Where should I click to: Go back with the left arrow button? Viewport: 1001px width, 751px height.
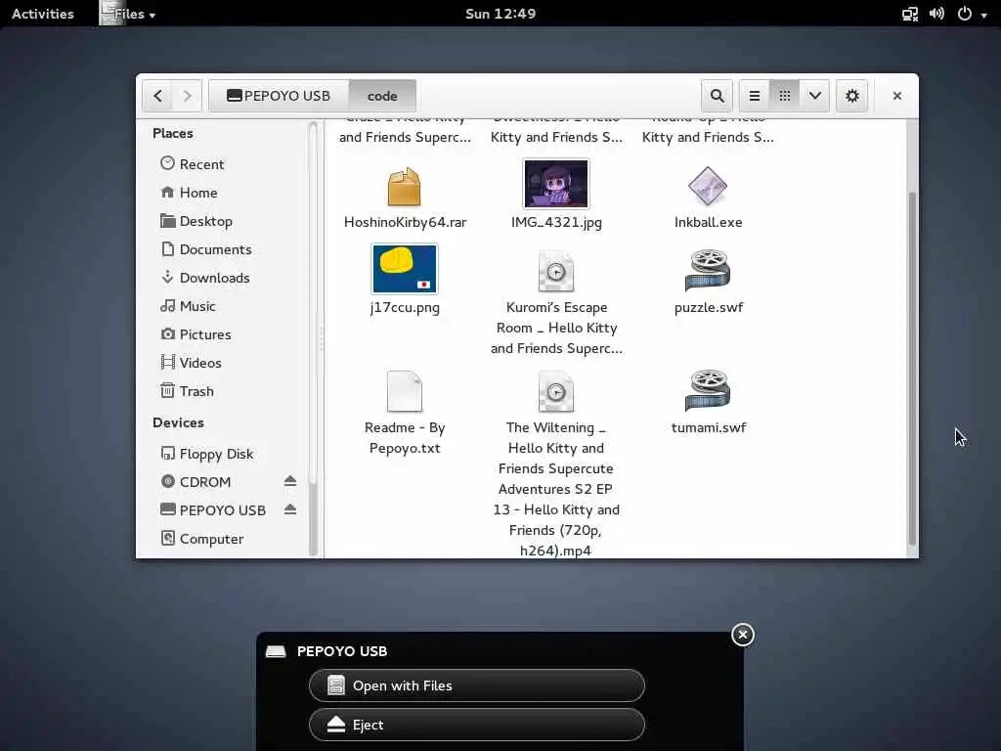[157, 96]
